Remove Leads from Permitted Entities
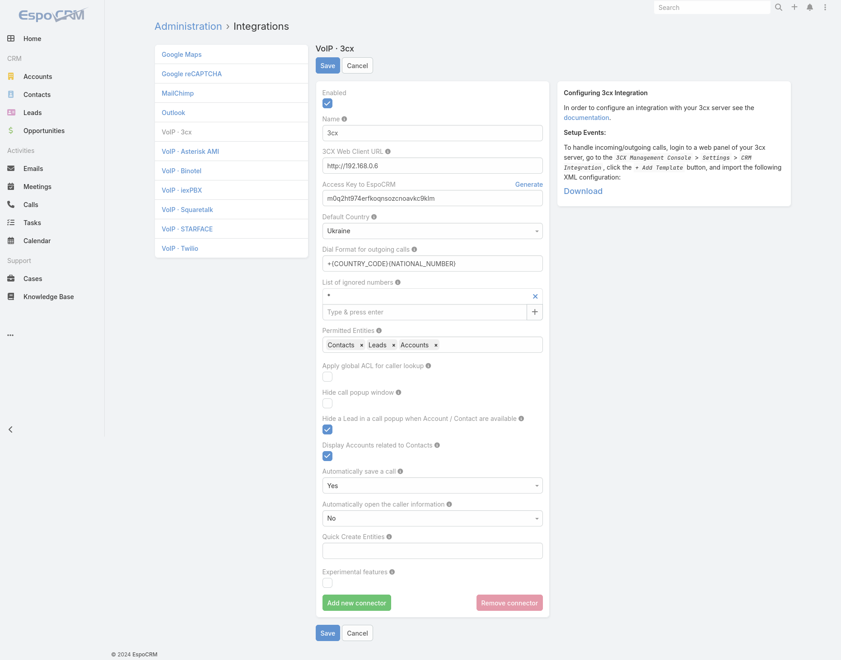 [393, 345]
